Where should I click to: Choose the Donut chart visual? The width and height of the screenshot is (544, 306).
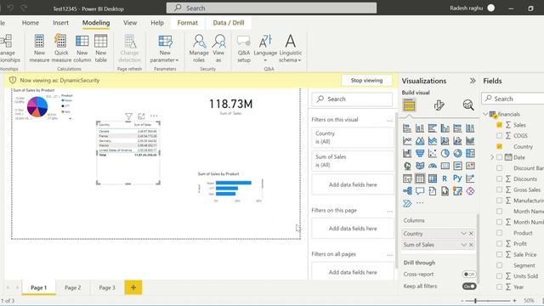click(457, 153)
